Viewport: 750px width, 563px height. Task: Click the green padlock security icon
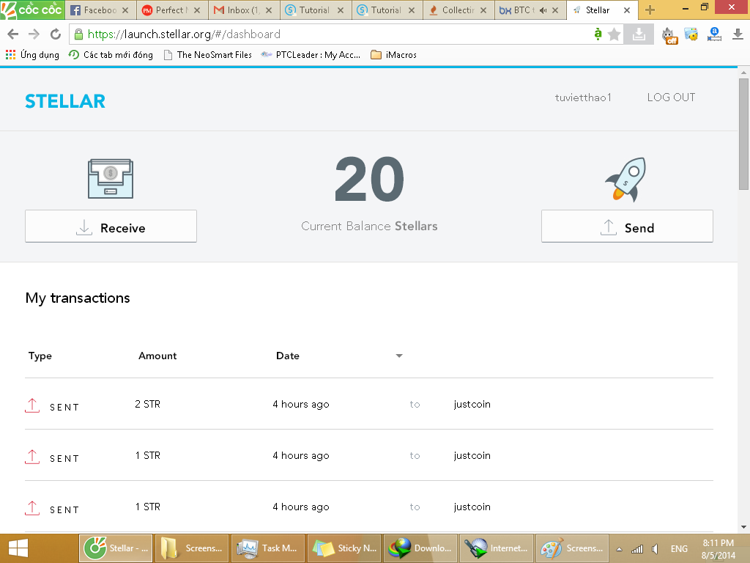point(78,34)
